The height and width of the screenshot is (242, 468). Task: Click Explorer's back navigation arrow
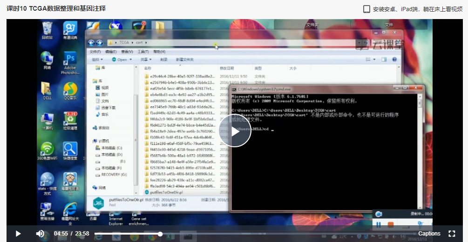point(91,43)
